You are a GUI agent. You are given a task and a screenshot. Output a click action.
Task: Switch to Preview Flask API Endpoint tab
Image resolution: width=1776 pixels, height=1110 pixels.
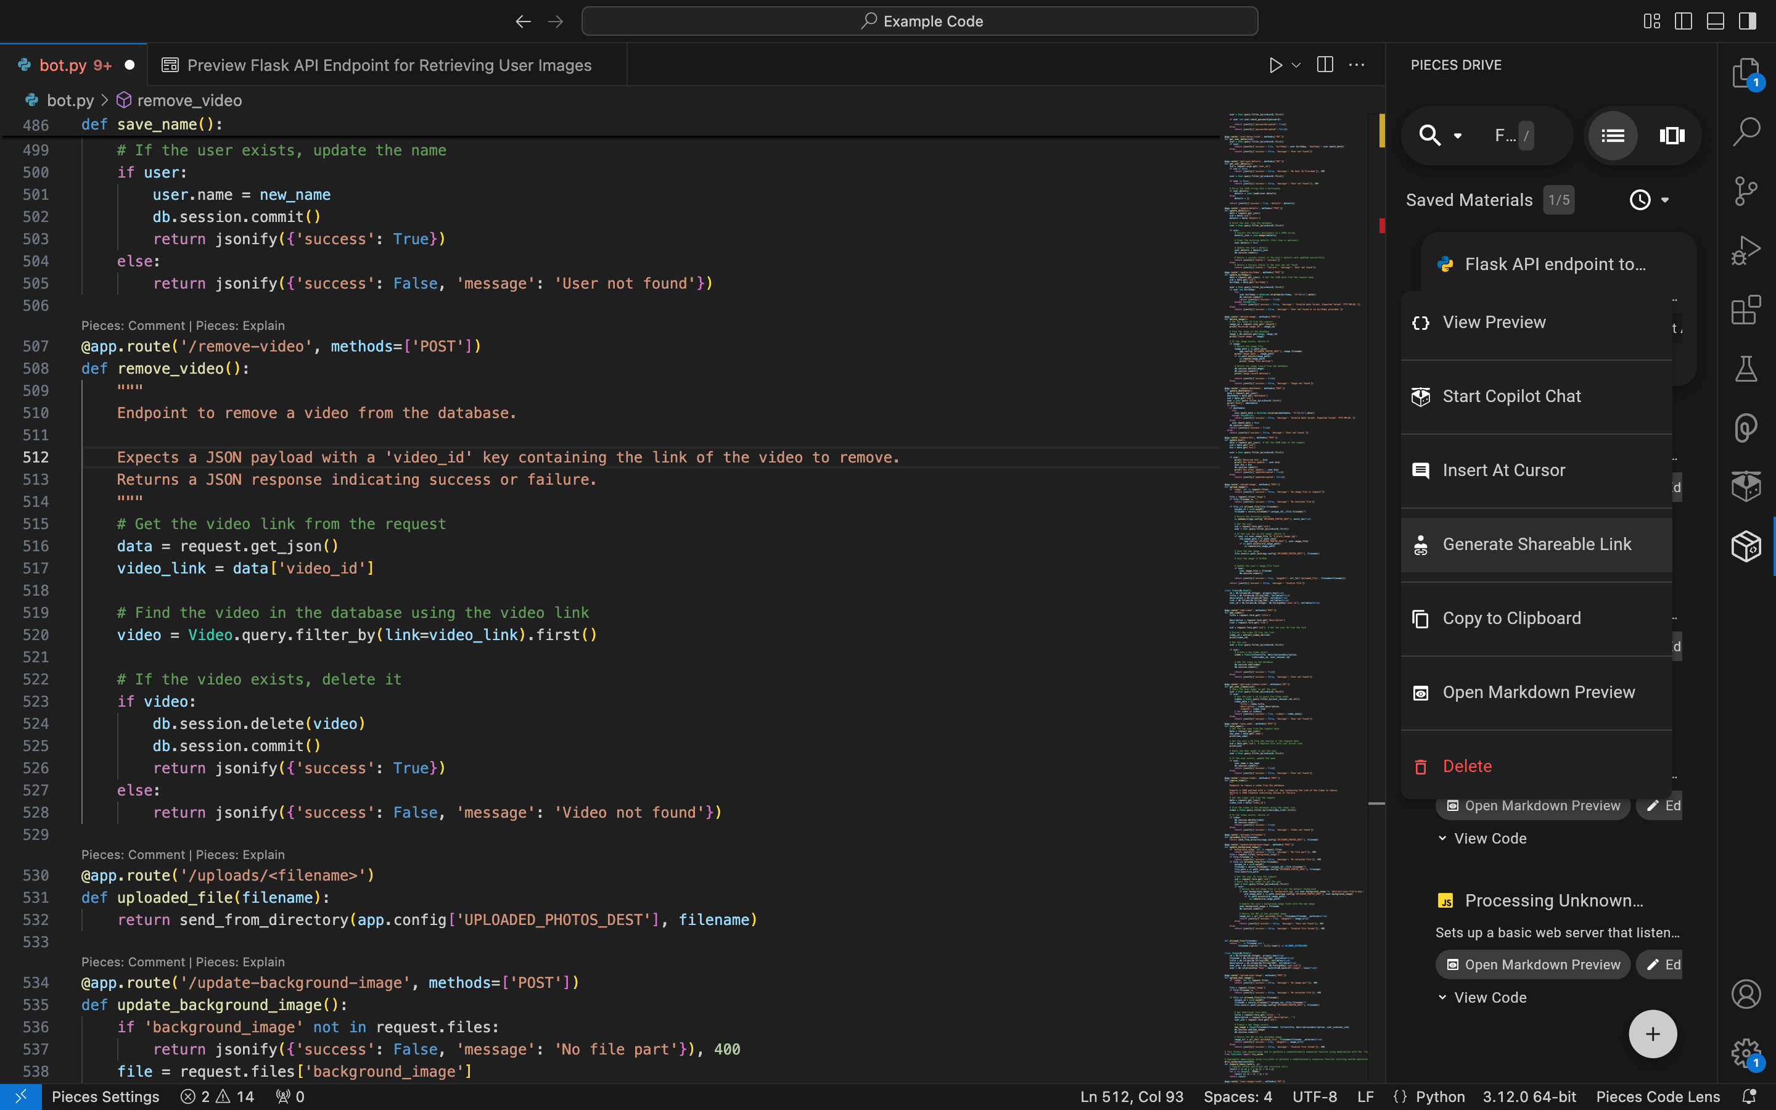click(387, 65)
